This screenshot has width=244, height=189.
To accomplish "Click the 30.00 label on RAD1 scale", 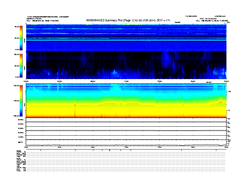I will point(17,66).
